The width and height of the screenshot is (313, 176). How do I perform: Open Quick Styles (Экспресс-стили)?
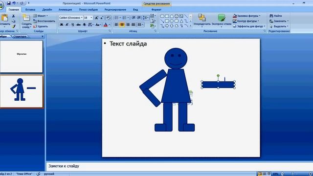coord(222,21)
